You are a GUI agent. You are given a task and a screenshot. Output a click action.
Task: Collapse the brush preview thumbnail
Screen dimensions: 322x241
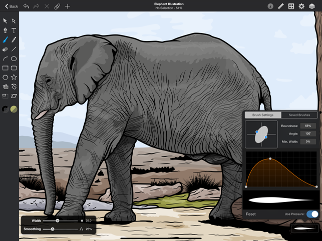pos(304,228)
